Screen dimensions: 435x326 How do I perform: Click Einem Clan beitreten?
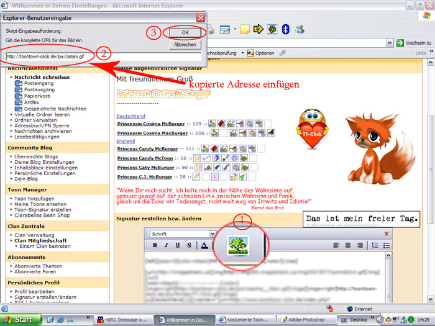pyautogui.click(x=45, y=246)
